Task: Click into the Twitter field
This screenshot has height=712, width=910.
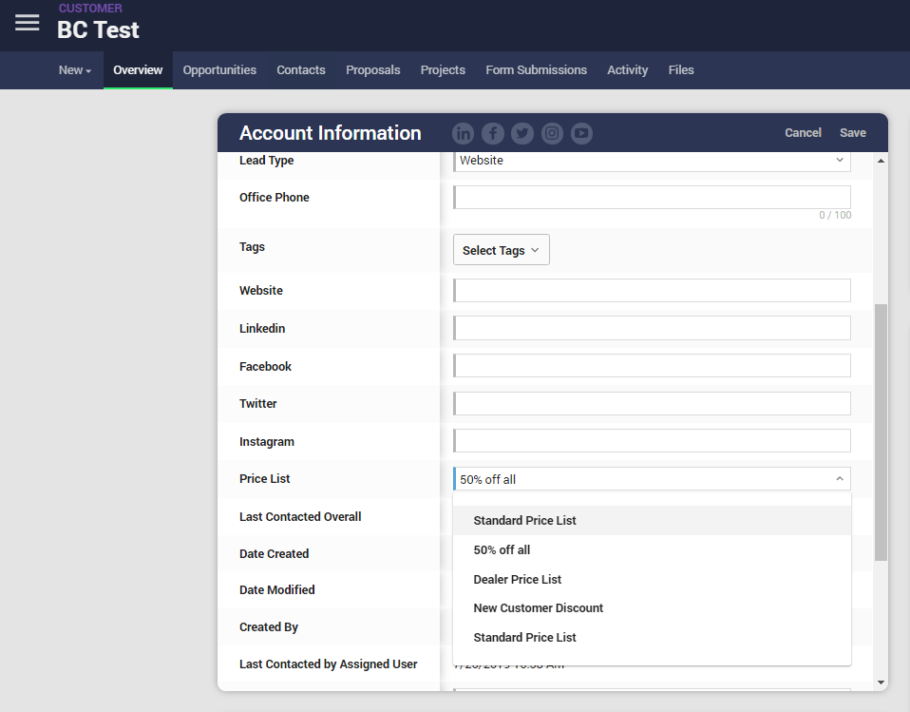Action: click(652, 404)
